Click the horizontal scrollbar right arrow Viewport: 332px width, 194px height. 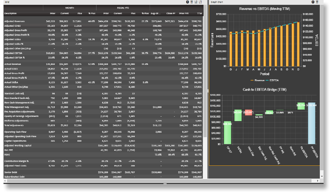[x=318, y=181]
